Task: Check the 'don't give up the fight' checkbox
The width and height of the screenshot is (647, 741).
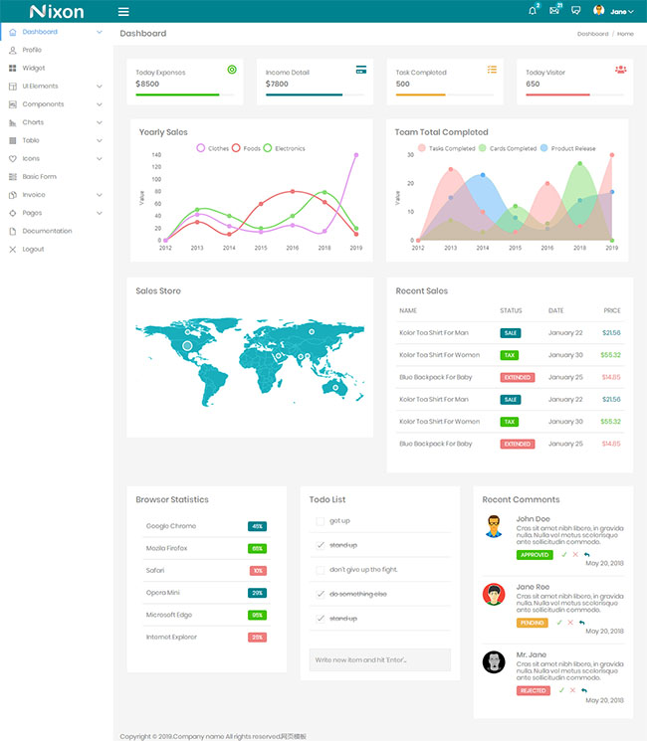Action: [320, 570]
